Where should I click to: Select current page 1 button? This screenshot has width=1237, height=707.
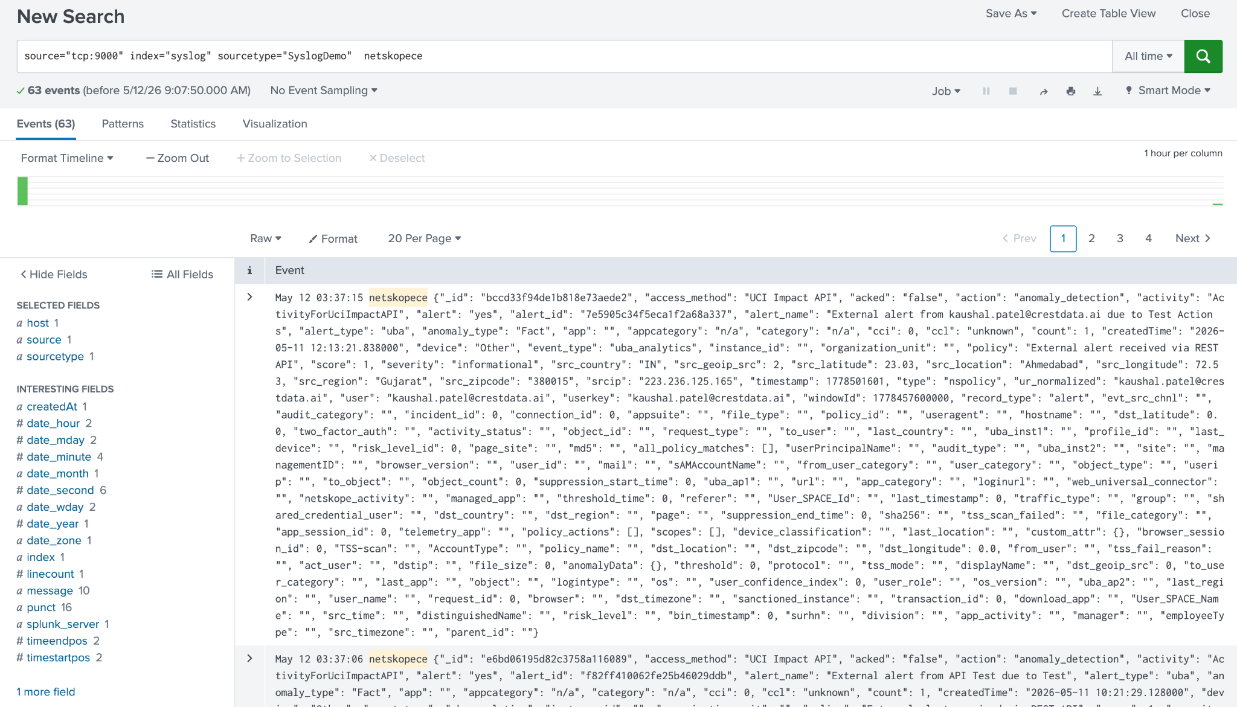click(1063, 238)
